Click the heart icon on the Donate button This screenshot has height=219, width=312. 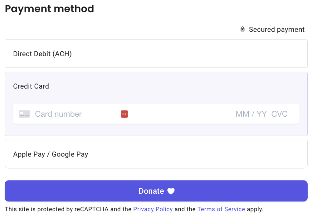pyautogui.click(x=171, y=191)
